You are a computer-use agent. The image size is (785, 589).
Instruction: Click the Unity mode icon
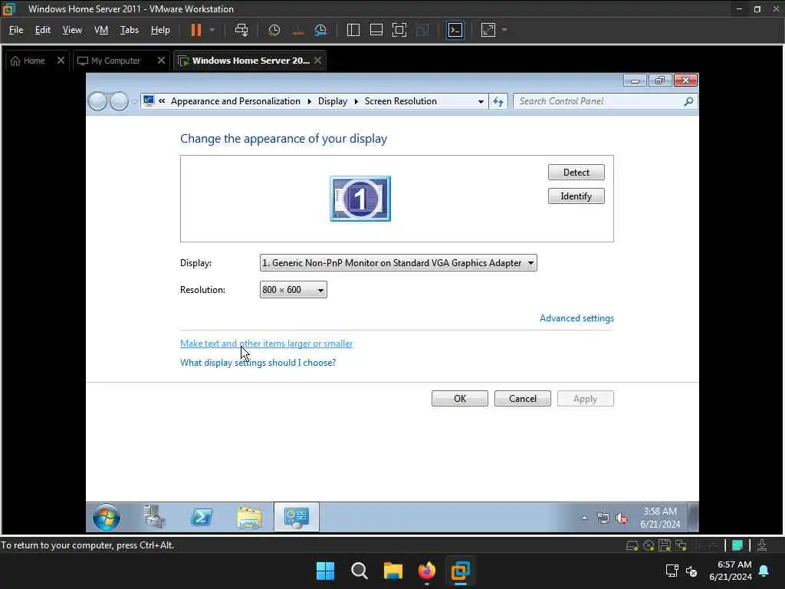click(422, 30)
